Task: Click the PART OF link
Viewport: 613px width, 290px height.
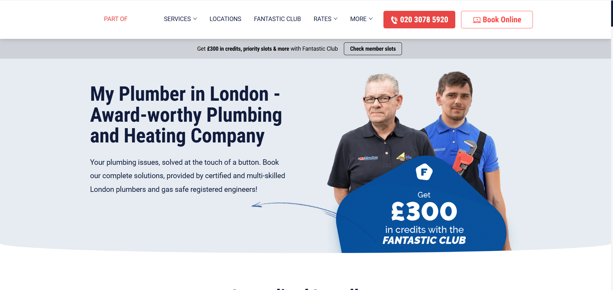Action: coord(116,19)
